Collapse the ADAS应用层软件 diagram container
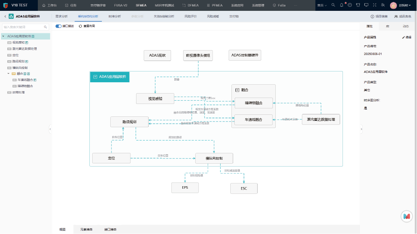Image resolution: width=417 pixels, height=234 pixels. click(x=95, y=77)
